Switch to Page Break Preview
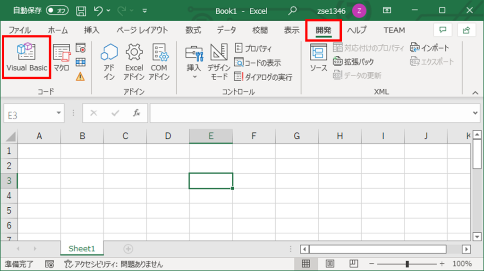This screenshot has height=271, width=484. point(354,263)
